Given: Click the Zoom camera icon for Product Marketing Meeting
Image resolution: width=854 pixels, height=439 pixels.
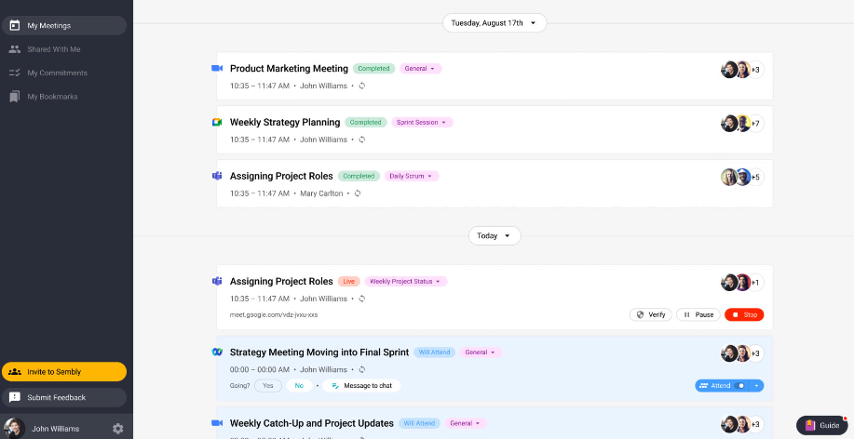Looking at the screenshot, I should (217, 68).
